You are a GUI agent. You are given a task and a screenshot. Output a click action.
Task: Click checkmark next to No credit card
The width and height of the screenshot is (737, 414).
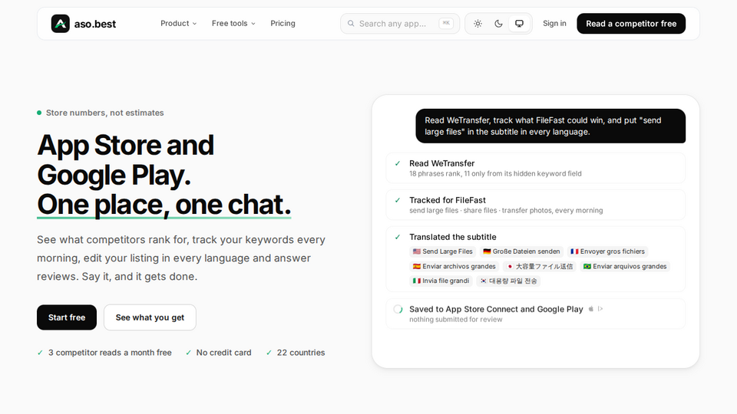pos(188,353)
